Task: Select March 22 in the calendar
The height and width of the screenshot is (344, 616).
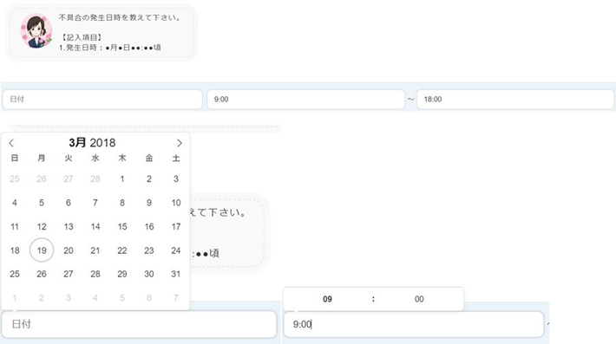Action: [x=122, y=250]
